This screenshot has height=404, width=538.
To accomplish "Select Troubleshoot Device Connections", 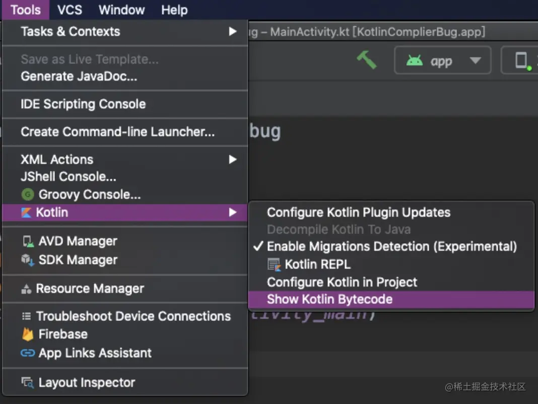I will [x=125, y=316].
